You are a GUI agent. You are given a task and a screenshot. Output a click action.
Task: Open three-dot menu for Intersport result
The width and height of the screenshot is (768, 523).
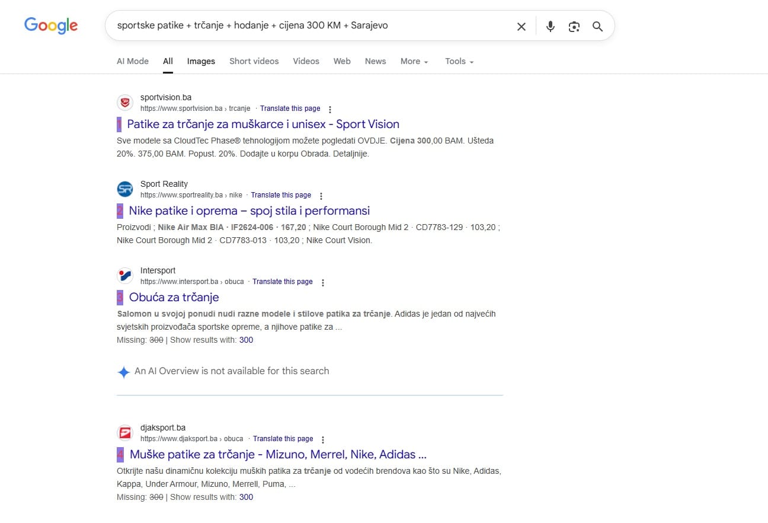pyautogui.click(x=323, y=282)
